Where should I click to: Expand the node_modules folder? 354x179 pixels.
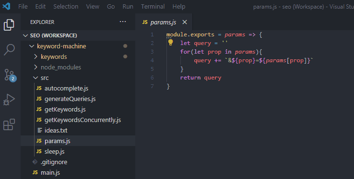35,67
